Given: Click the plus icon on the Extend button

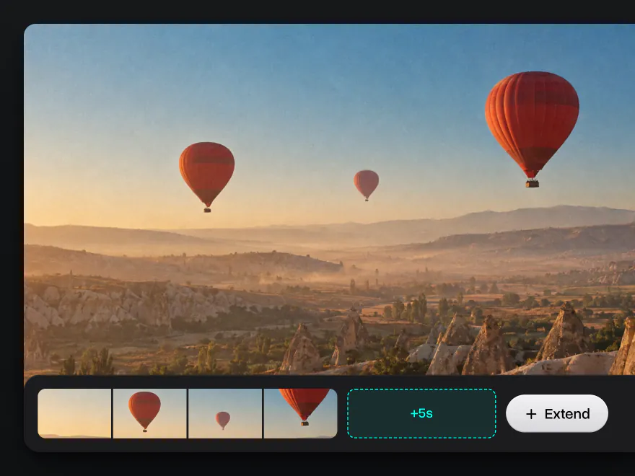Looking at the screenshot, I should point(531,414).
